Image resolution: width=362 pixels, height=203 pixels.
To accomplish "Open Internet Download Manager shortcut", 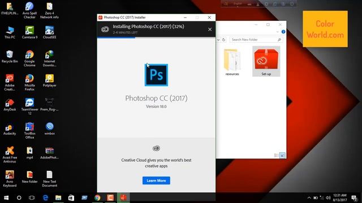I will (x=49, y=59).
